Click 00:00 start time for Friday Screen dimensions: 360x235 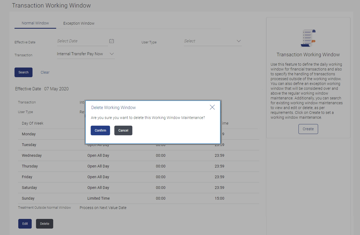(x=161, y=177)
